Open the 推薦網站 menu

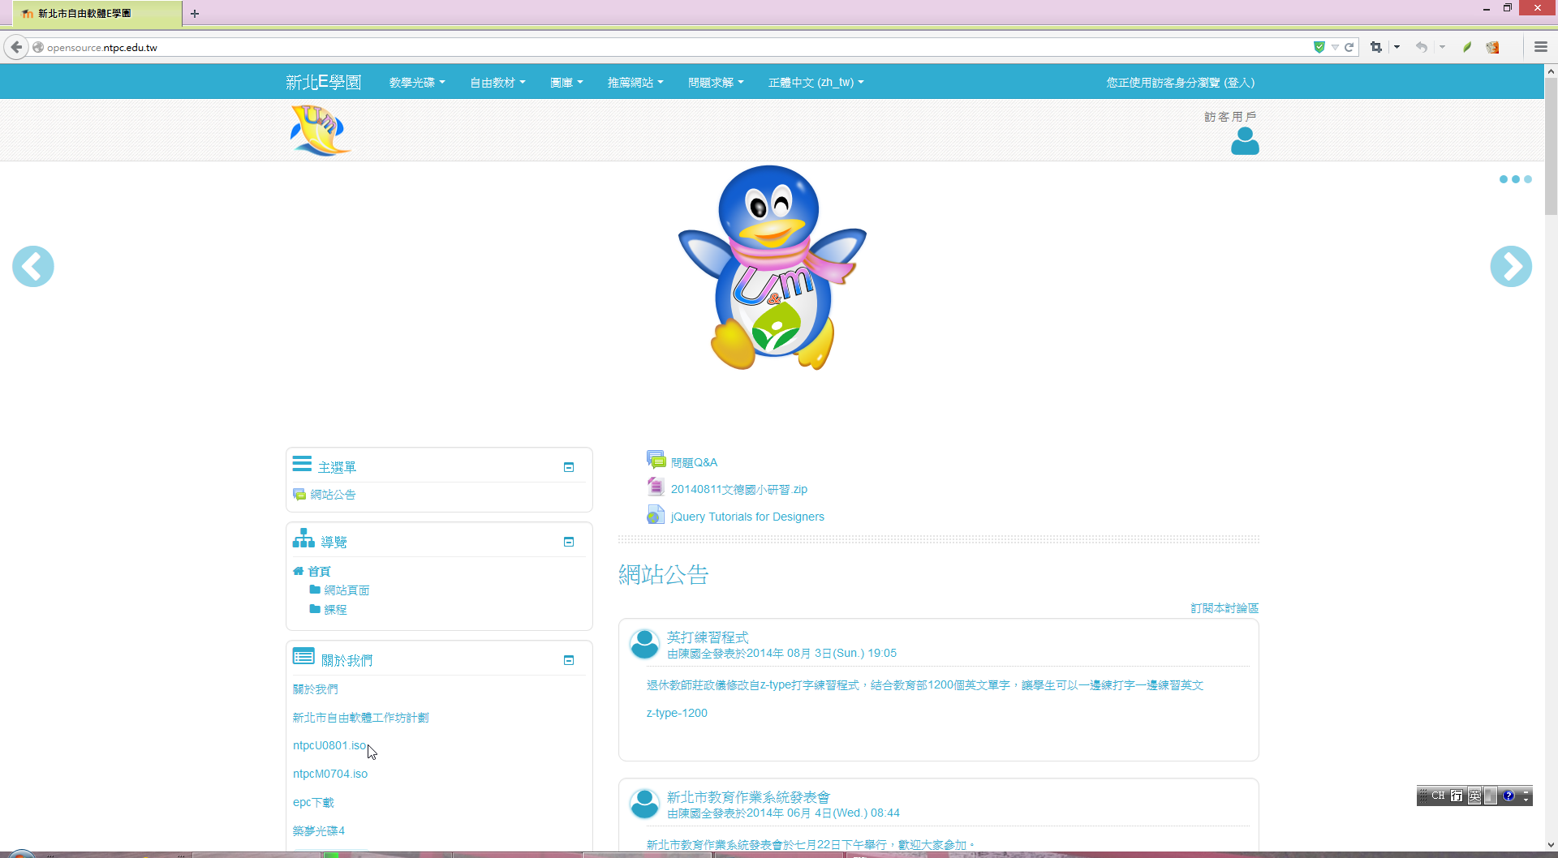click(635, 82)
